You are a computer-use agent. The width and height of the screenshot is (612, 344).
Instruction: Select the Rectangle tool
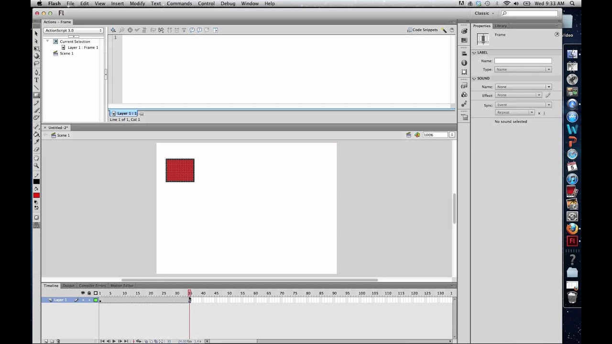pos(36,95)
